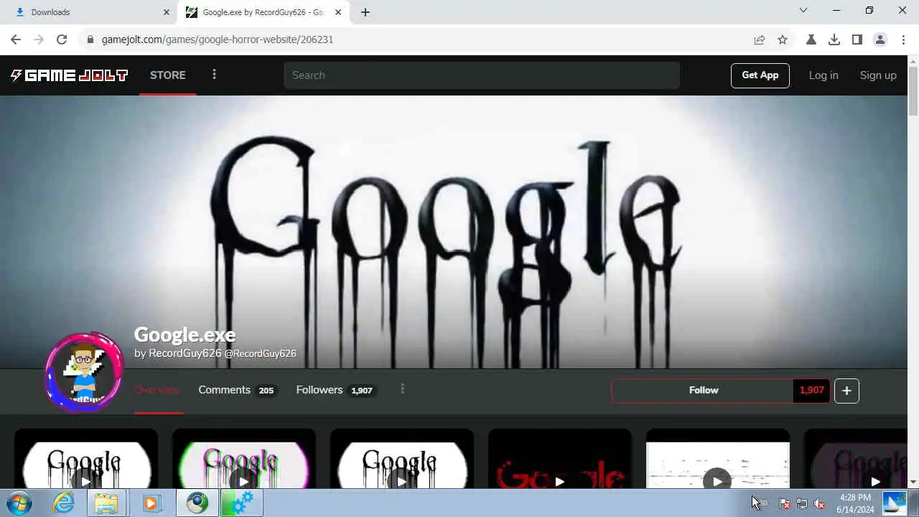Close the Downloads tab
Screen dimensions: 919x517
coord(167,12)
